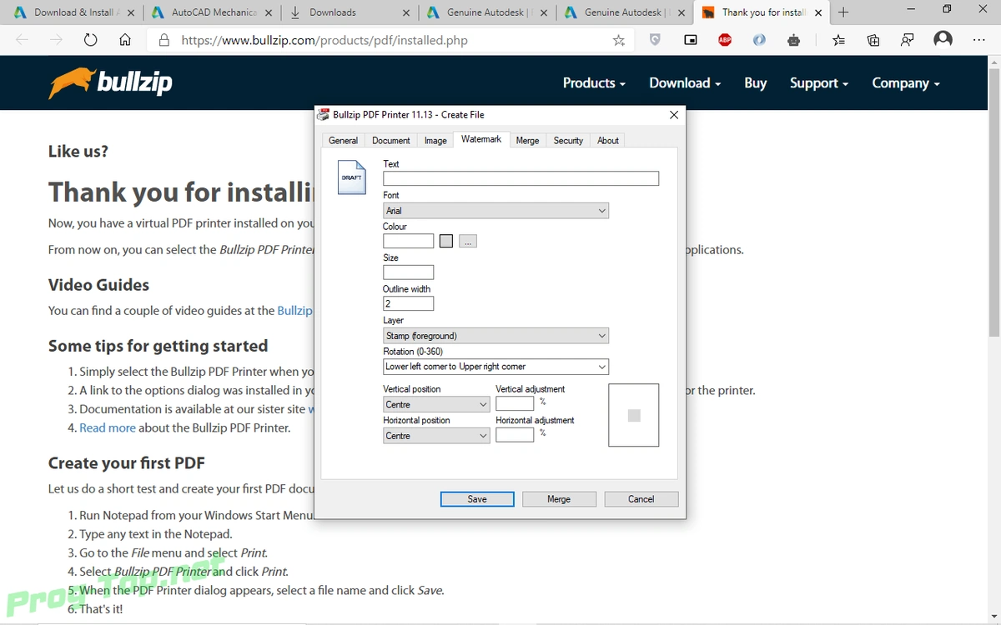The width and height of the screenshot is (1001, 625).
Task: Switch to the General tab
Action: [343, 141]
